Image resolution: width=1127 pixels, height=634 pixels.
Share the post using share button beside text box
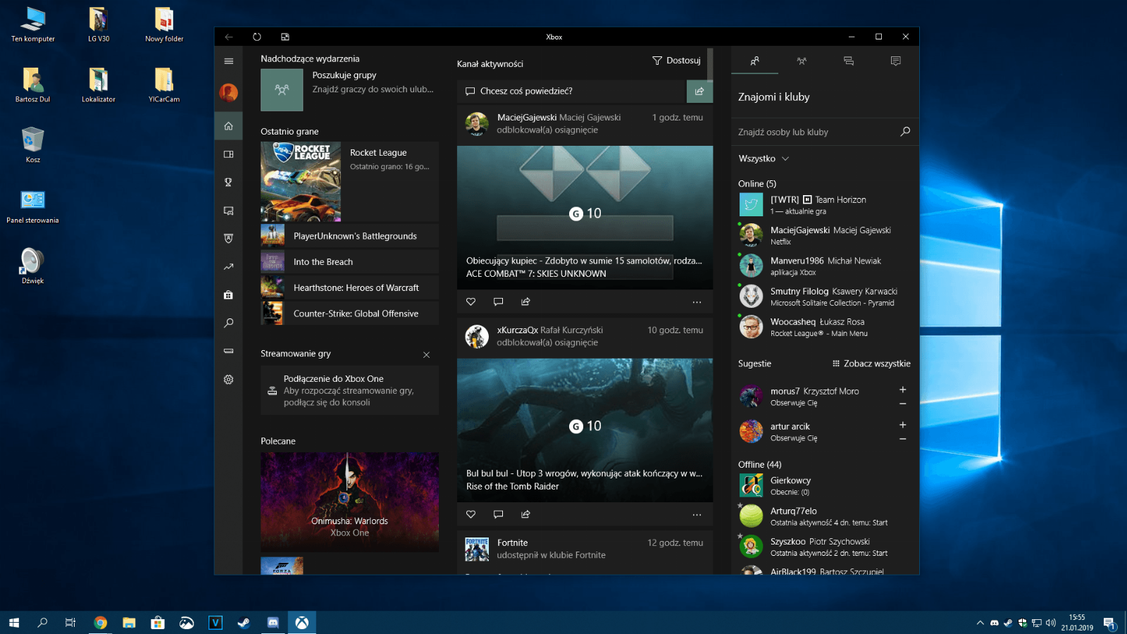(699, 91)
